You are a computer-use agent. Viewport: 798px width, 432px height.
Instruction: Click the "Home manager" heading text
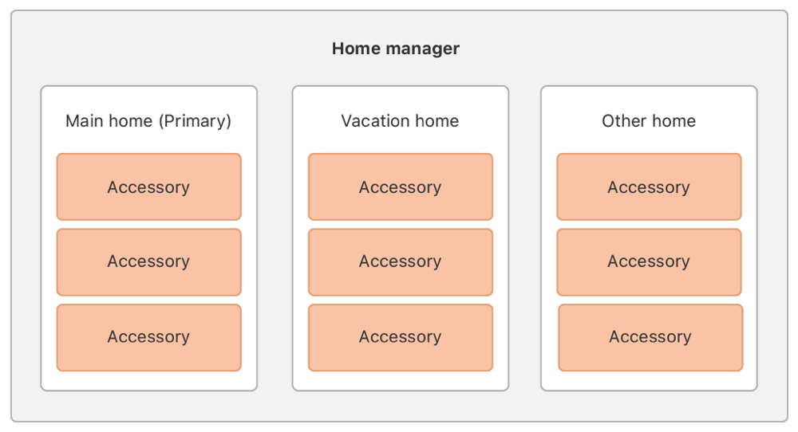click(x=396, y=49)
